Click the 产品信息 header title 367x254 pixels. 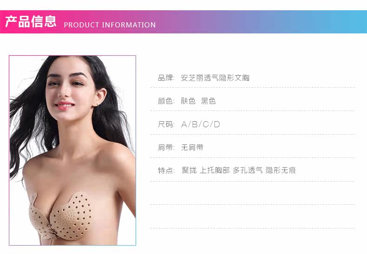point(31,22)
